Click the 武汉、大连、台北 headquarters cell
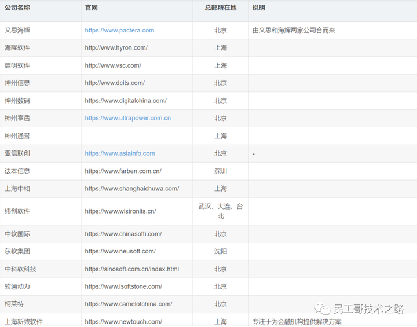This screenshot has height=327, width=417. tap(221, 211)
